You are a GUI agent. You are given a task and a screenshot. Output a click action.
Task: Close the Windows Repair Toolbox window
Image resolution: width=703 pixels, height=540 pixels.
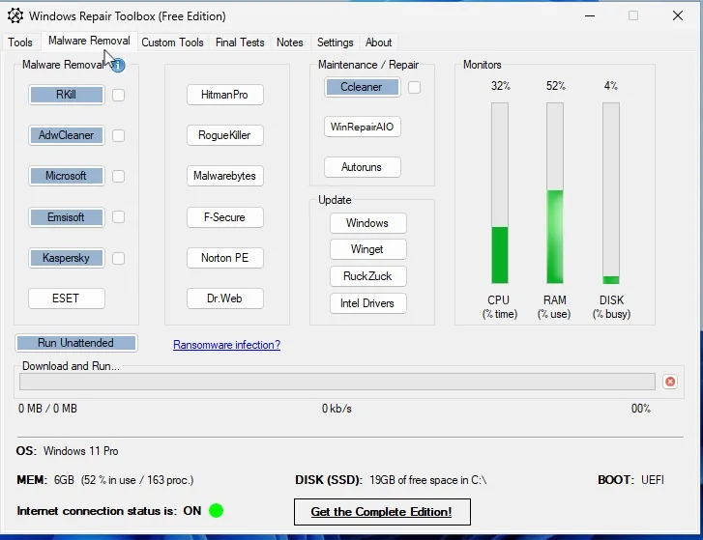point(678,16)
